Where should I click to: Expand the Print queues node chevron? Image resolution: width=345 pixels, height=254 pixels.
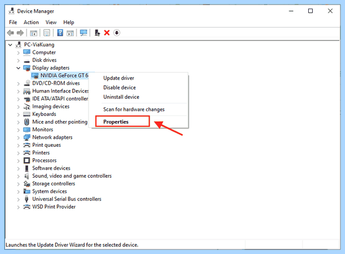pyautogui.click(x=18, y=145)
